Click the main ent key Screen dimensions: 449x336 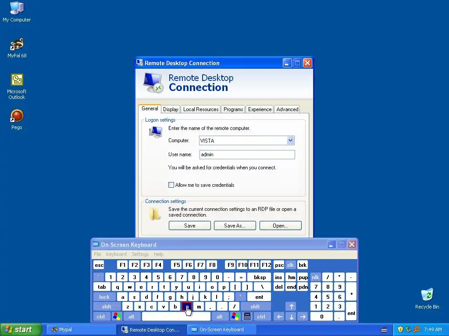point(259,297)
